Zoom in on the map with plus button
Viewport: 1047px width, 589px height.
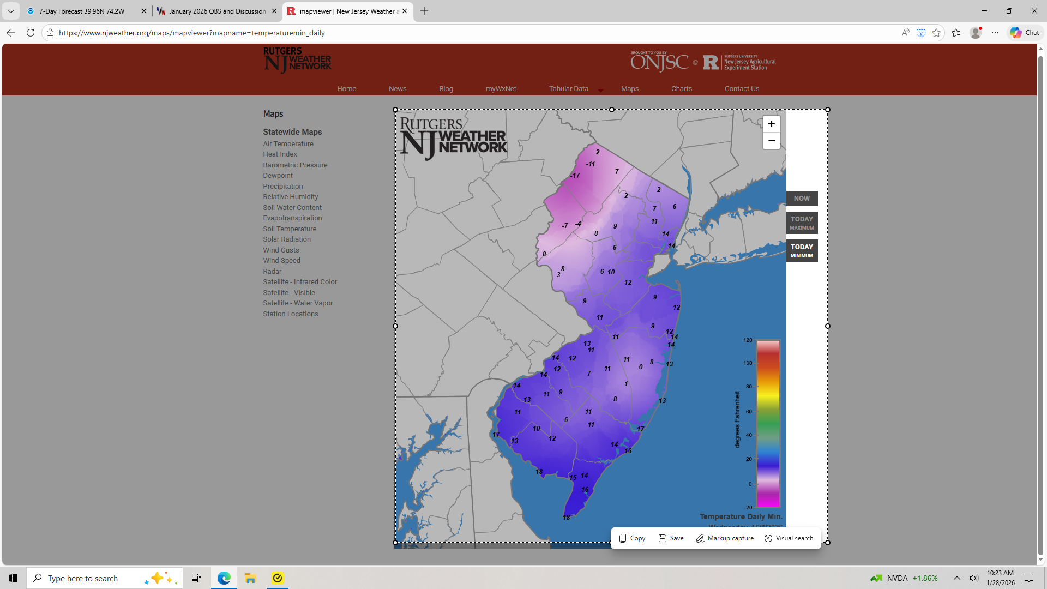(771, 124)
